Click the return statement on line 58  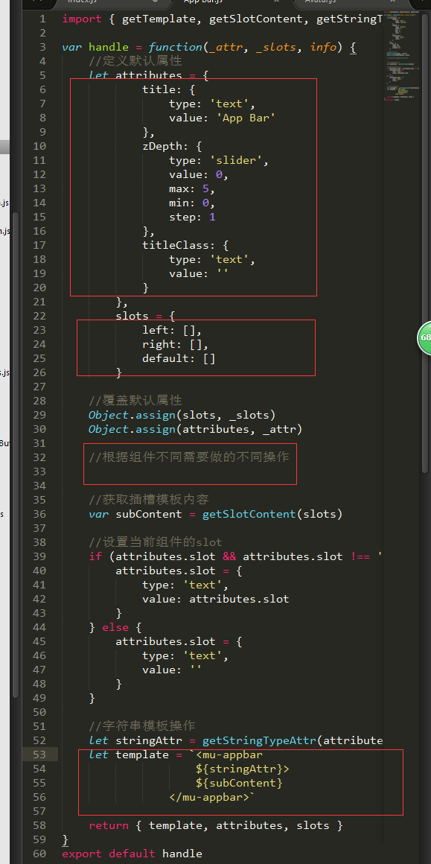[216, 825]
